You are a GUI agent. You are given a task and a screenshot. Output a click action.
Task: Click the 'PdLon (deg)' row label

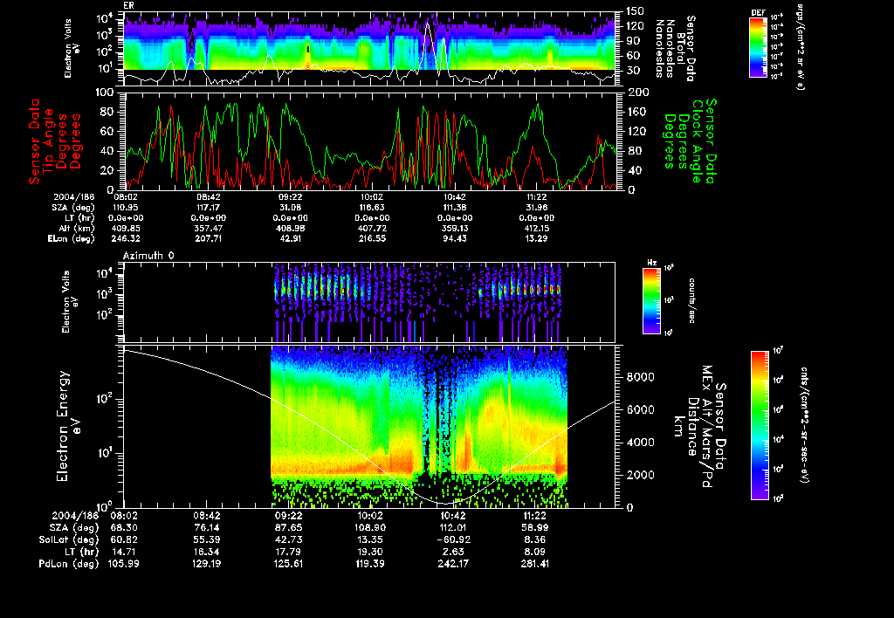coord(69,564)
